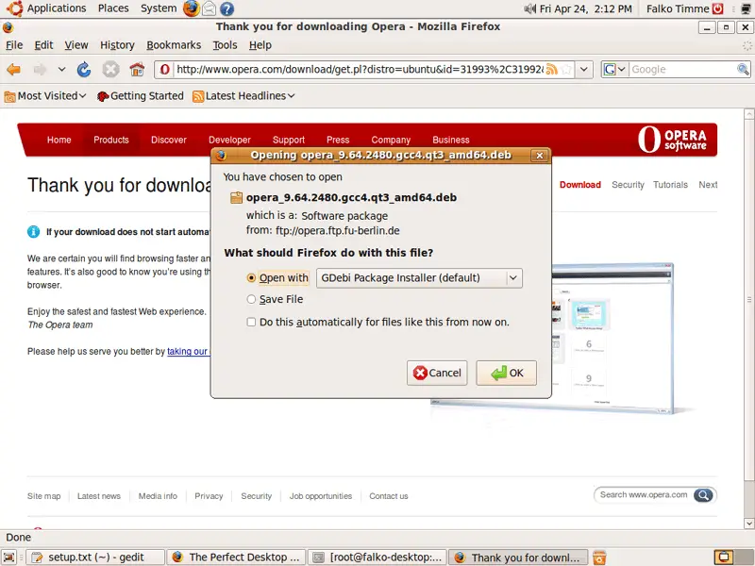Select the Save File radio button

click(251, 299)
